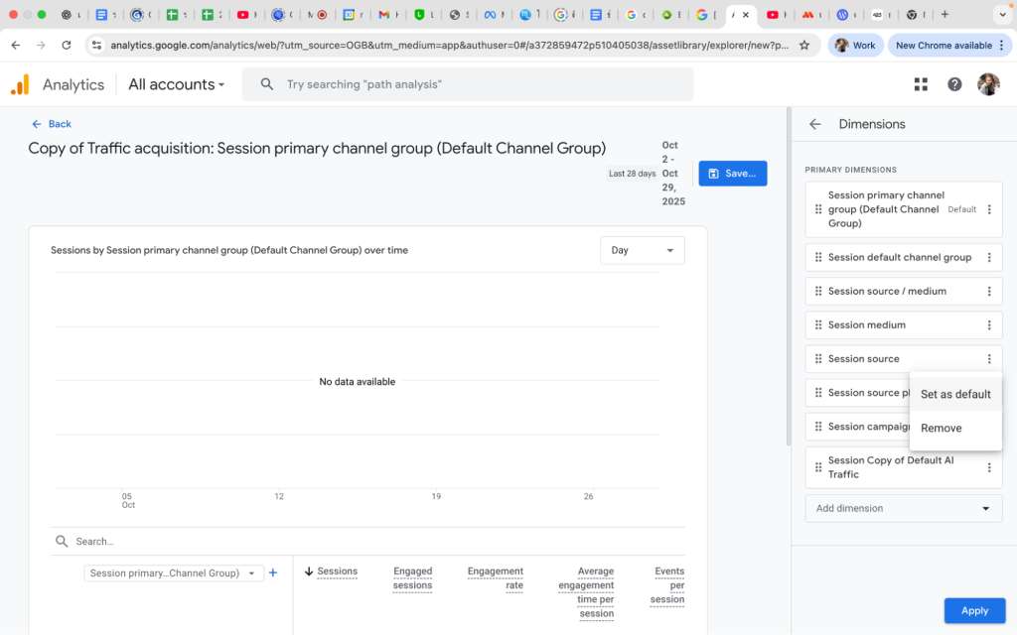Click the back arrow in Dimensions panel
The width and height of the screenshot is (1017, 635).
click(x=815, y=124)
